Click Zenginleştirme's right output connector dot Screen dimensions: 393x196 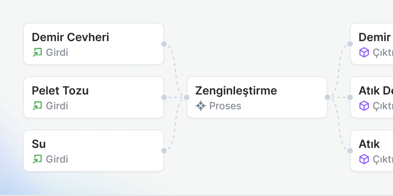click(x=327, y=97)
